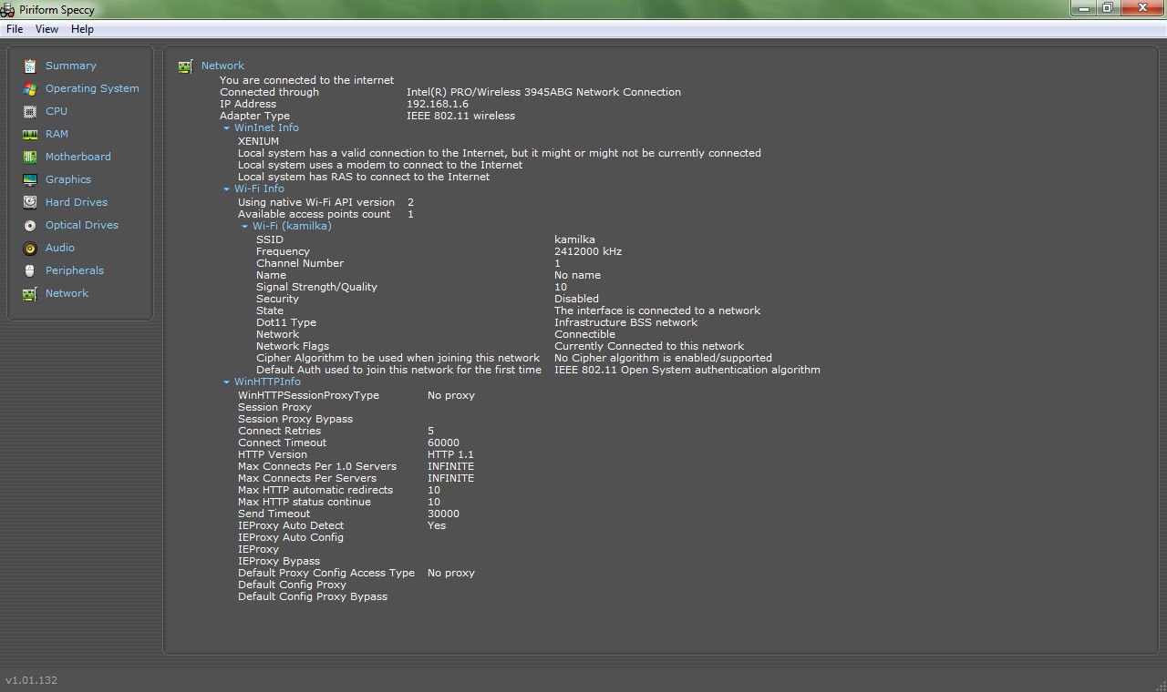The width and height of the screenshot is (1167, 692).
Task: Collapse the Wi-Fi Info section
Action: (226, 189)
